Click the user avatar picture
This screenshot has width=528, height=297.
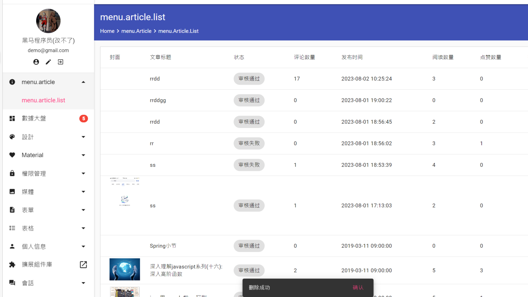pyautogui.click(x=48, y=21)
